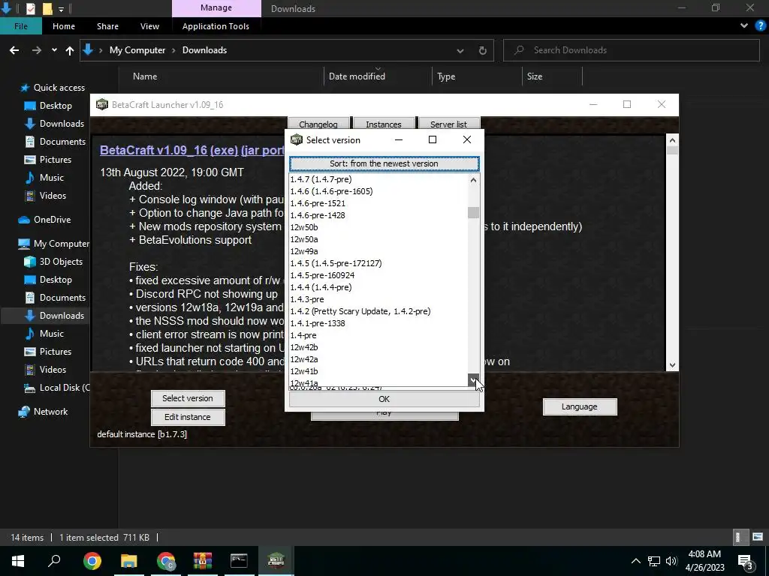Open the File menu
This screenshot has height=576, width=769.
click(x=20, y=26)
